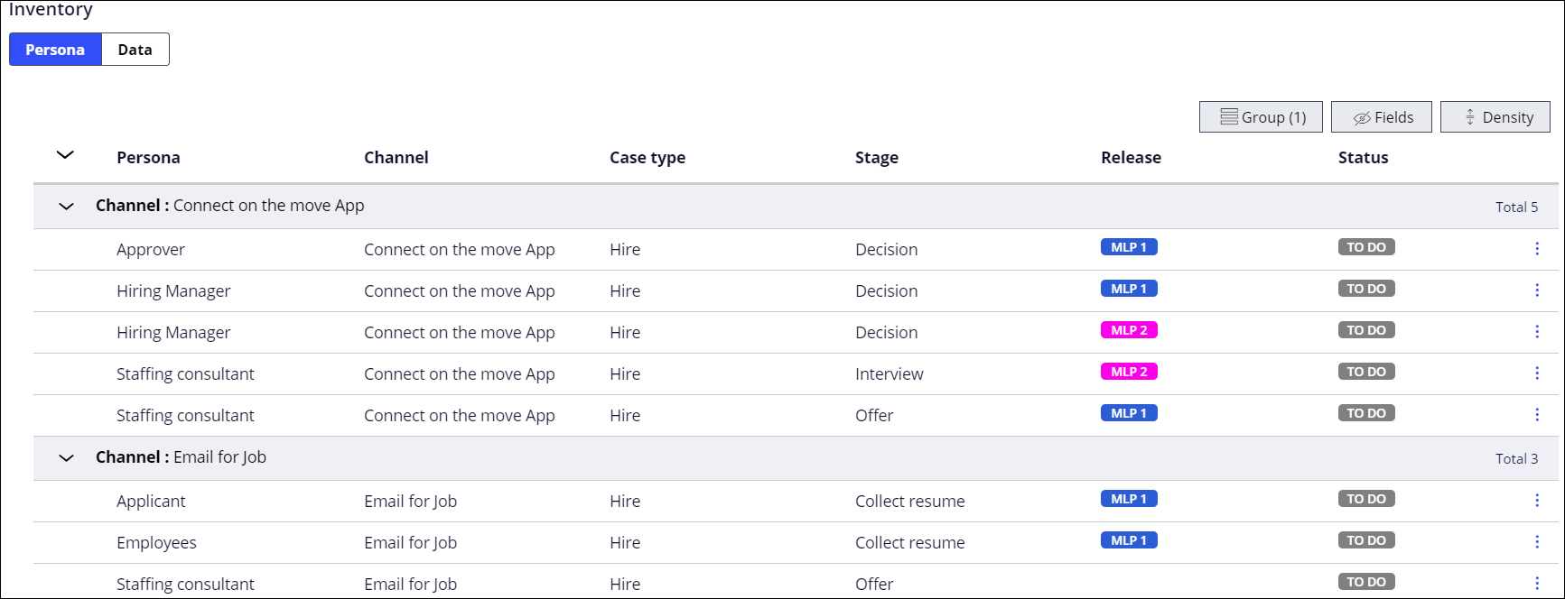Open the Density settings button

[x=1495, y=117]
